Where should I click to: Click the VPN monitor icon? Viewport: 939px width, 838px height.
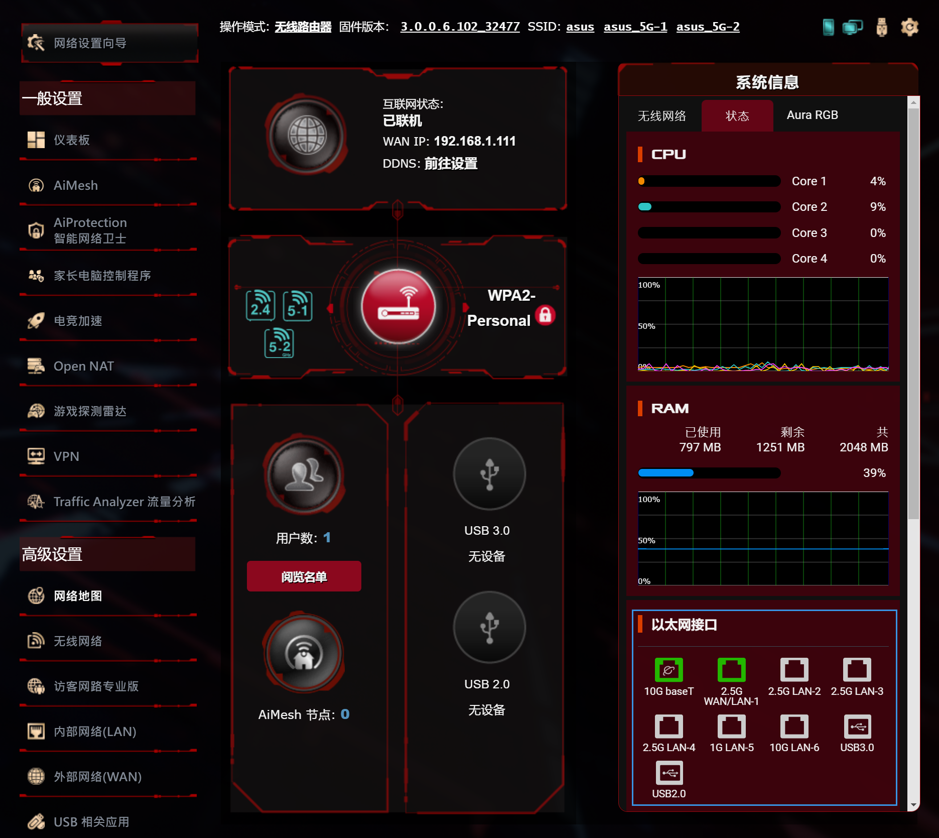[x=36, y=456]
